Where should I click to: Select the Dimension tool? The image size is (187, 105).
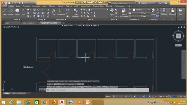[61, 12]
